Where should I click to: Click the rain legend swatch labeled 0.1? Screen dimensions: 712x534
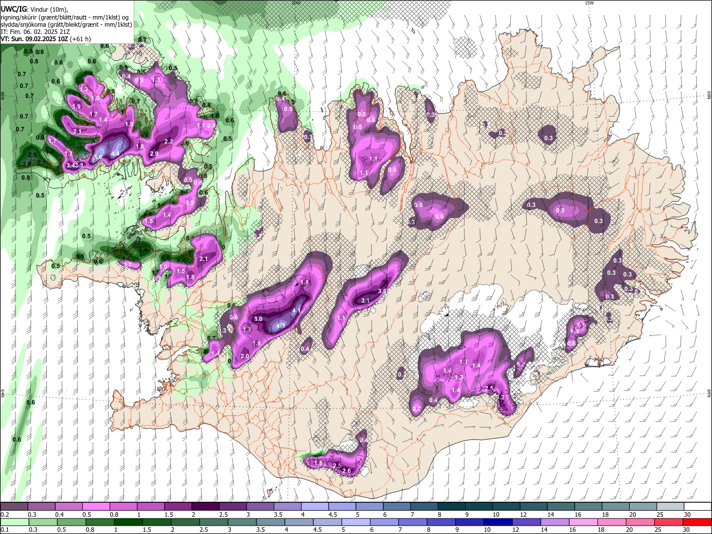[14, 522]
